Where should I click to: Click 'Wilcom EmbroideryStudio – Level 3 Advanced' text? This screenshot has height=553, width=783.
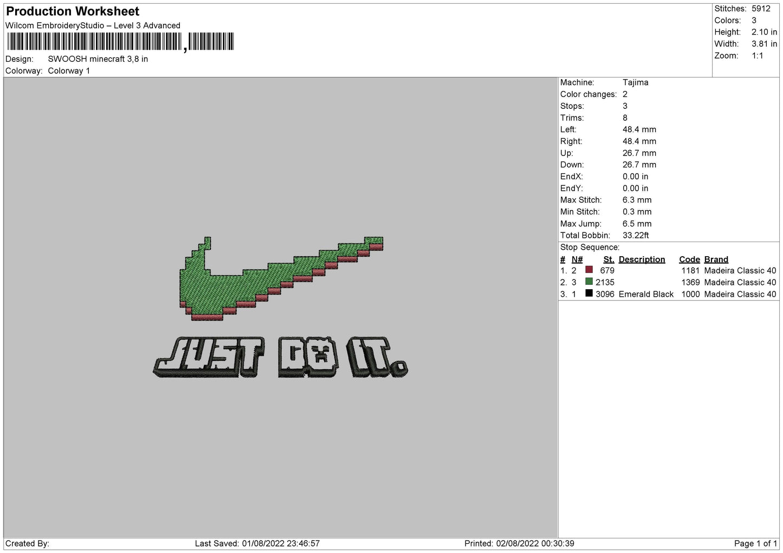click(93, 25)
